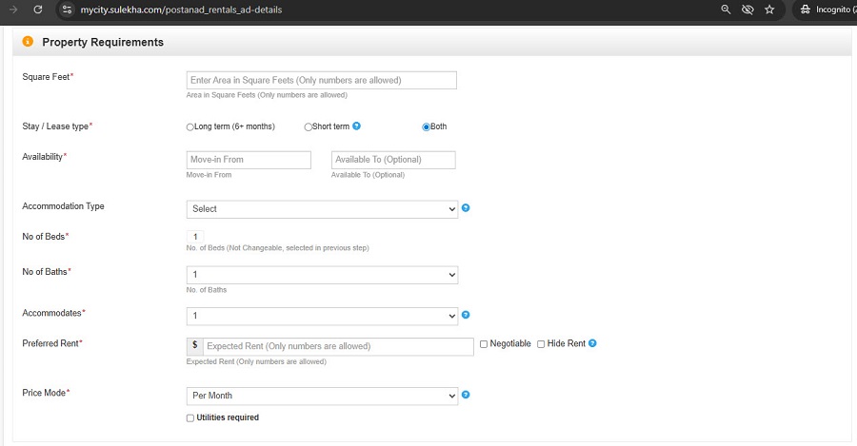Check the Utilities required box
Viewport: 857px width, 446px height.
pyautogui.click(x=190, y=418)
